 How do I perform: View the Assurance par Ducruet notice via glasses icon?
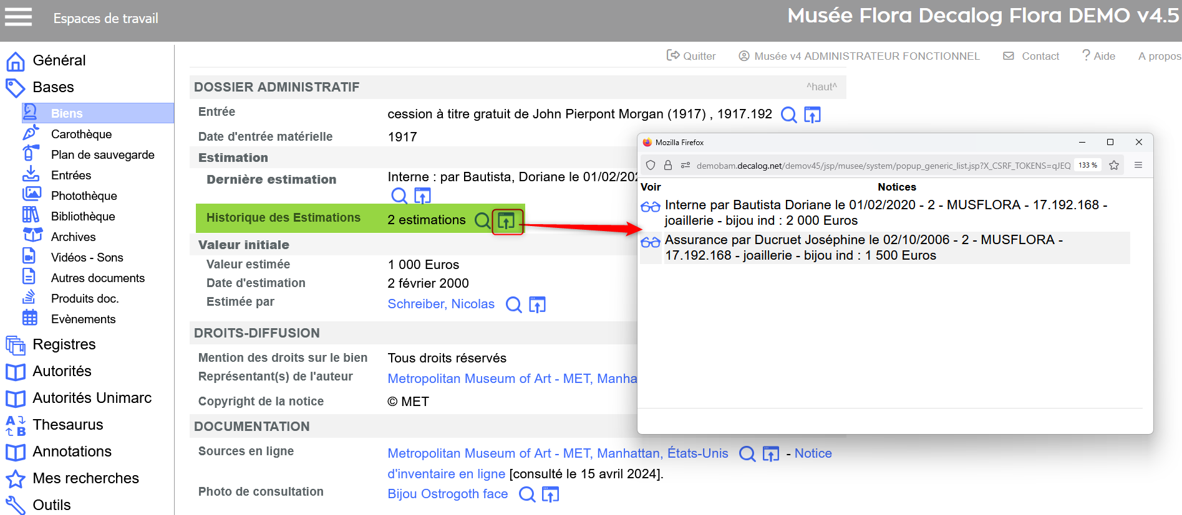point(650,242)
